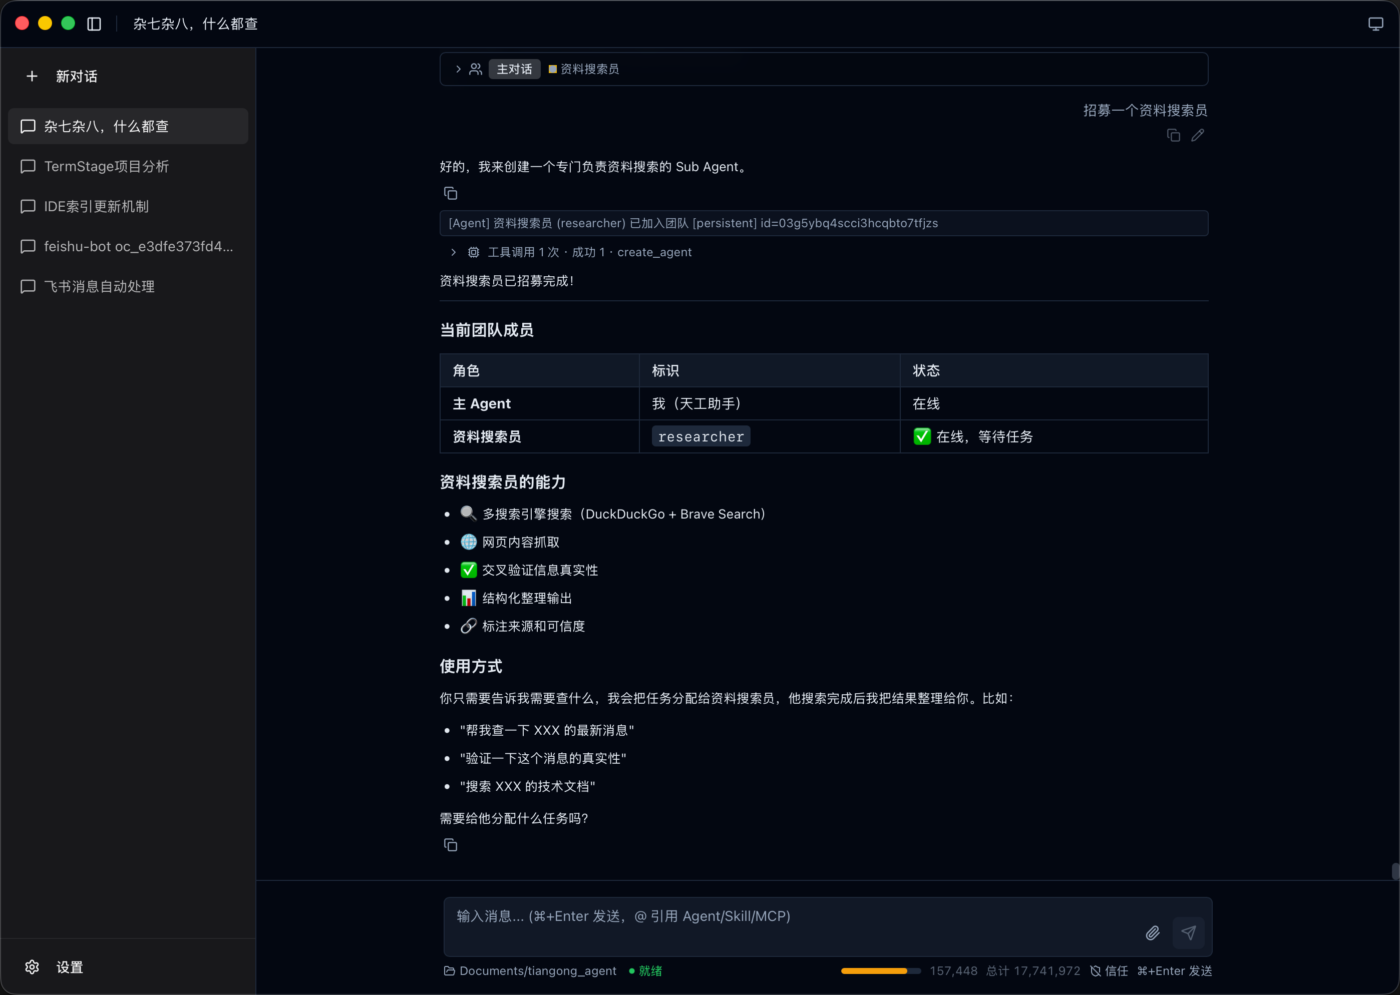Click the team members people icon
The height and width of the screenshot is (995, 1400).
[x=476, y=69]
